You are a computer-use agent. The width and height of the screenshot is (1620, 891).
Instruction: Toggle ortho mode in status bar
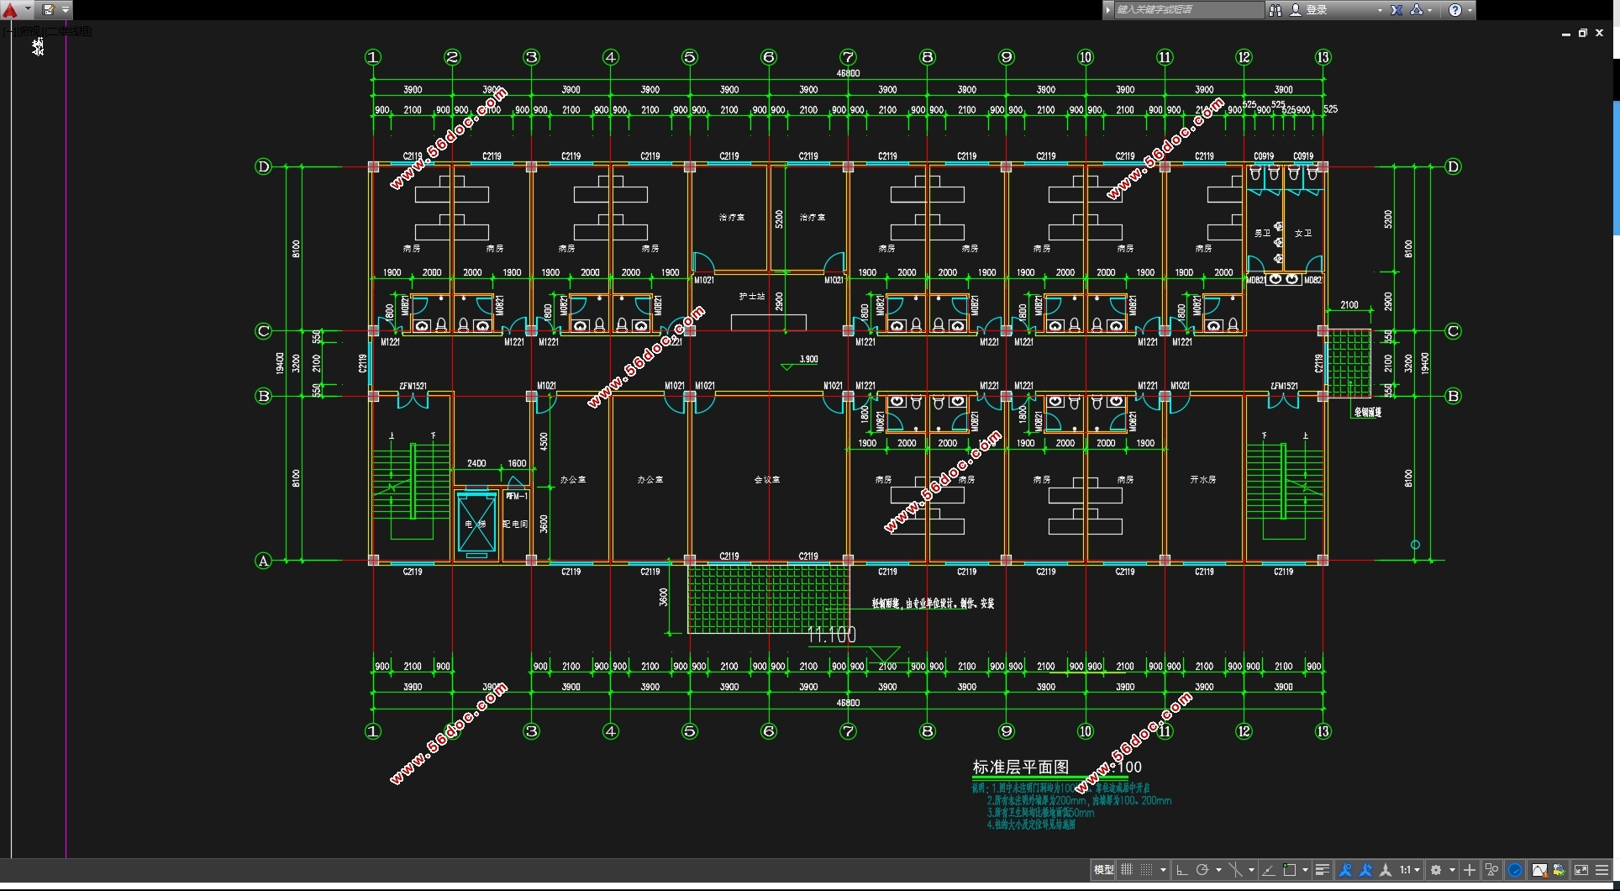(x=1181, y=870)
